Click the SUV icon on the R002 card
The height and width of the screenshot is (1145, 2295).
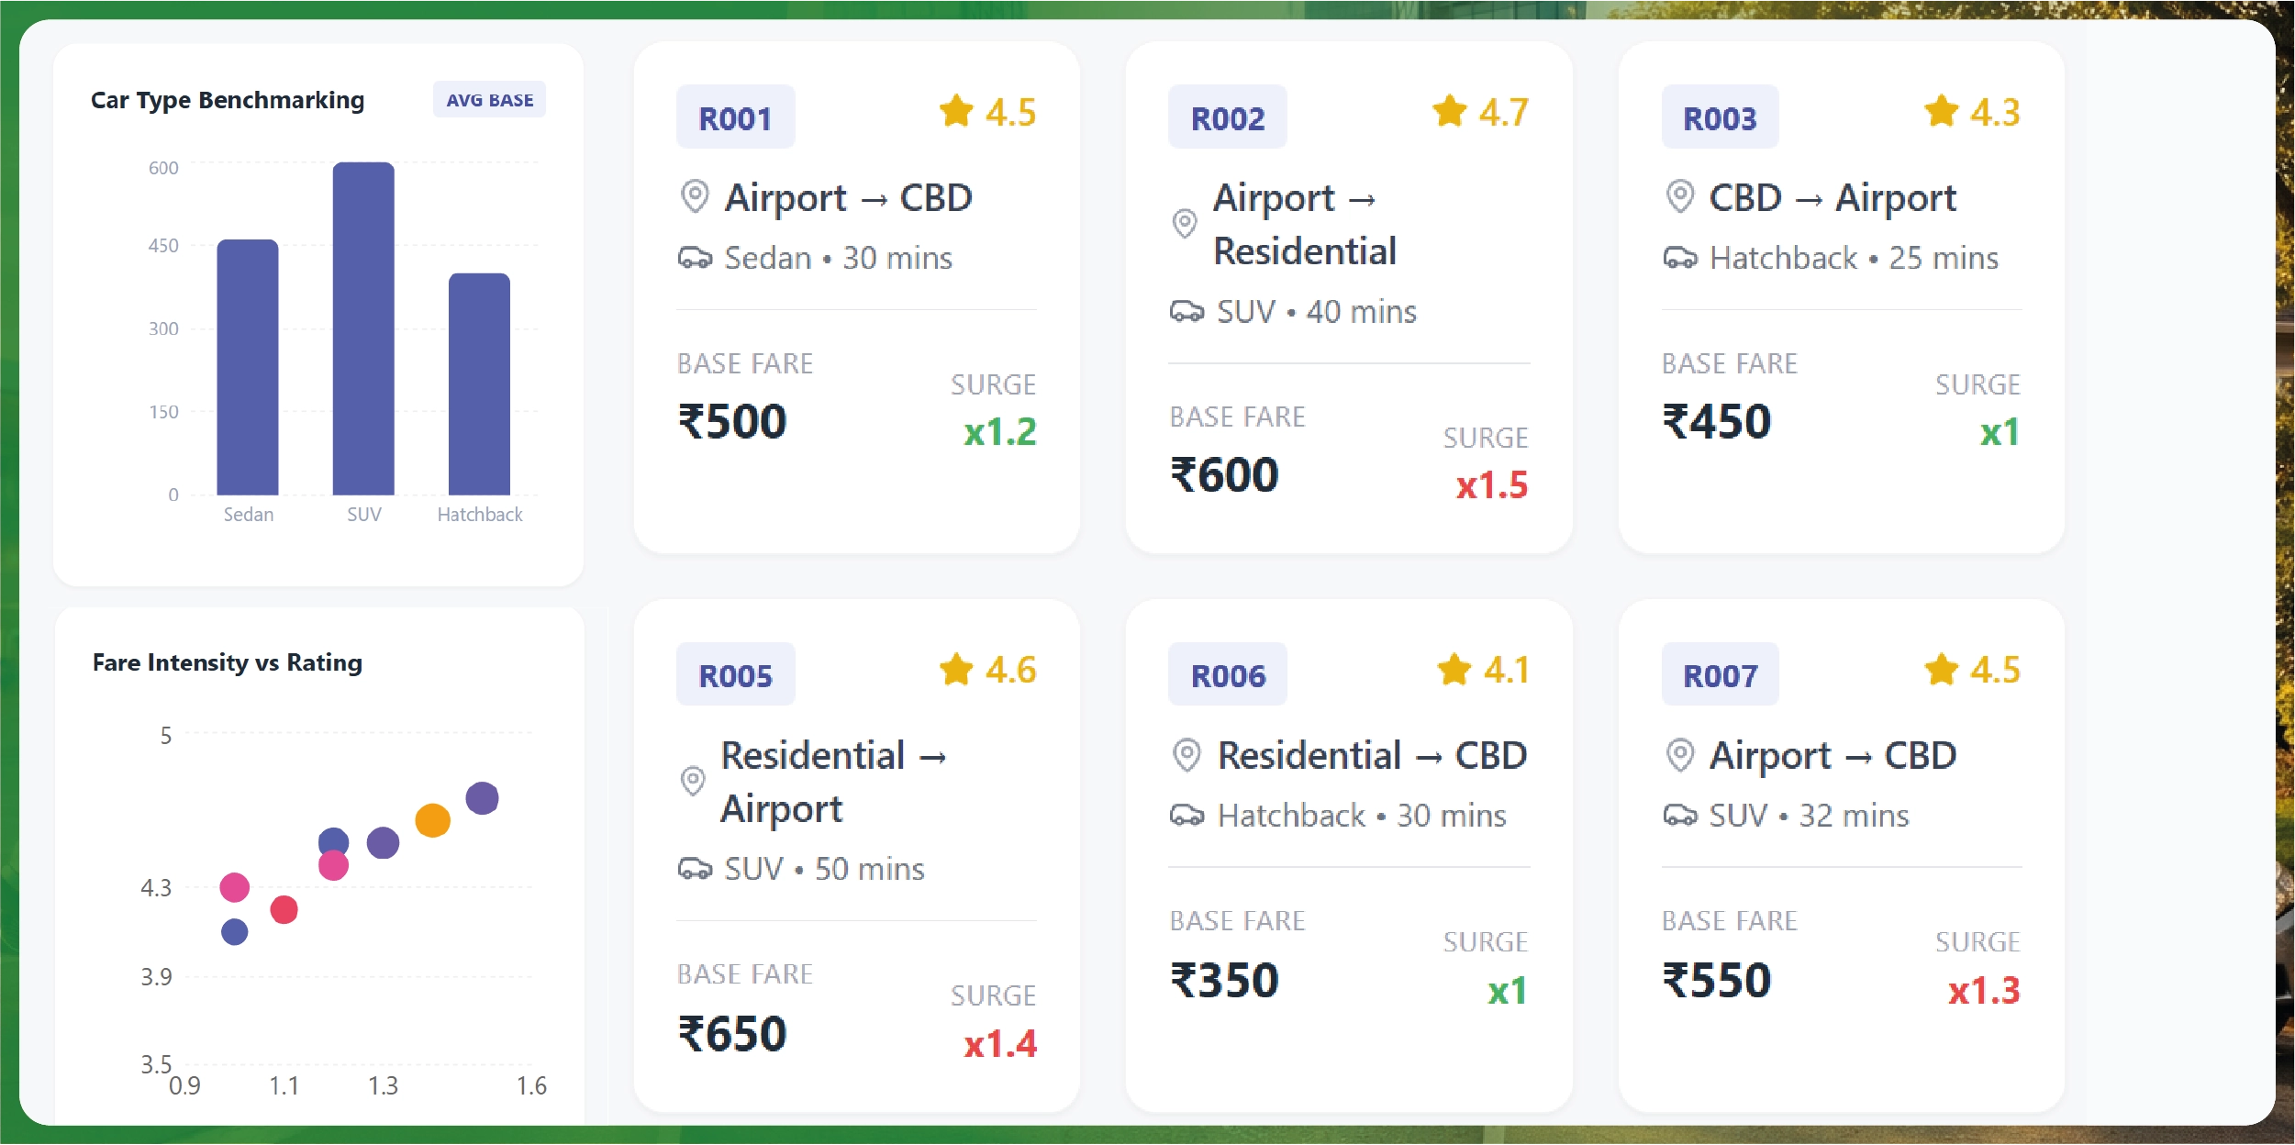1188,312
